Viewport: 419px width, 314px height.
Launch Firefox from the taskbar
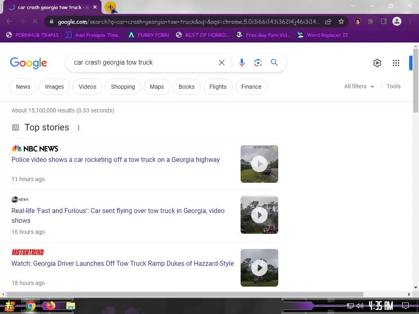tap(50, 306)
